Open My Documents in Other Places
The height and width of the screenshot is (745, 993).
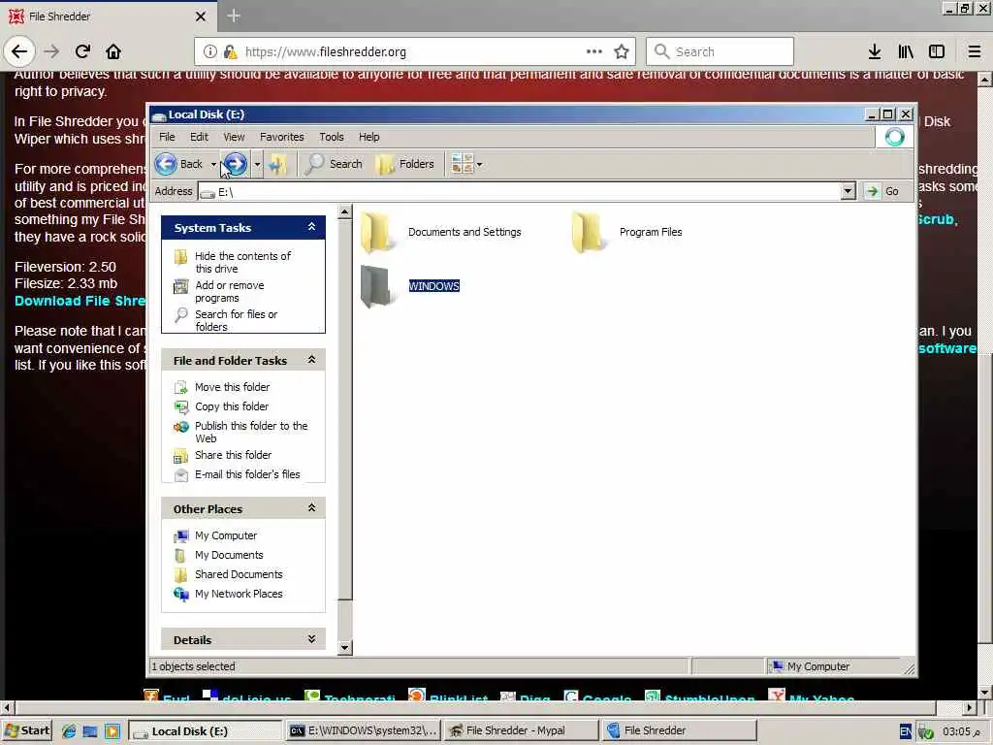coord(229,555)
